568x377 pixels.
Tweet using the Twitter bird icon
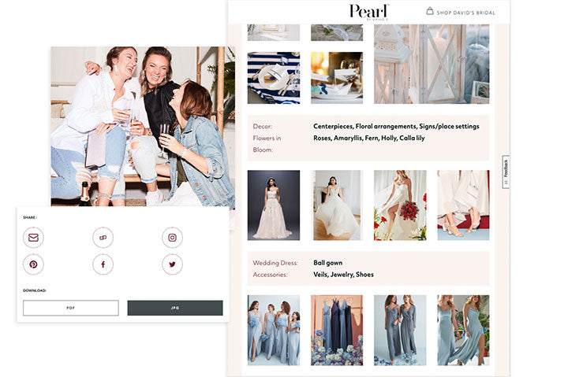pyautogui.click(x=172, y=264)
